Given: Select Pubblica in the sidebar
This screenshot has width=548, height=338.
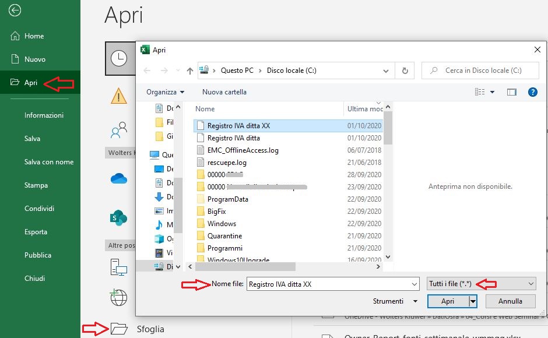Looking at the screenshot, I should pos(38,255).
